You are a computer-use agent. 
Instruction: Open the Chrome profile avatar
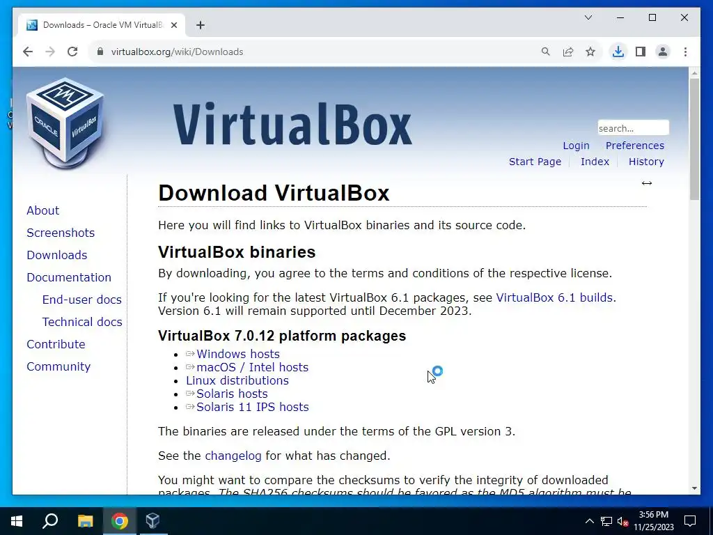(x=663, y=52)
